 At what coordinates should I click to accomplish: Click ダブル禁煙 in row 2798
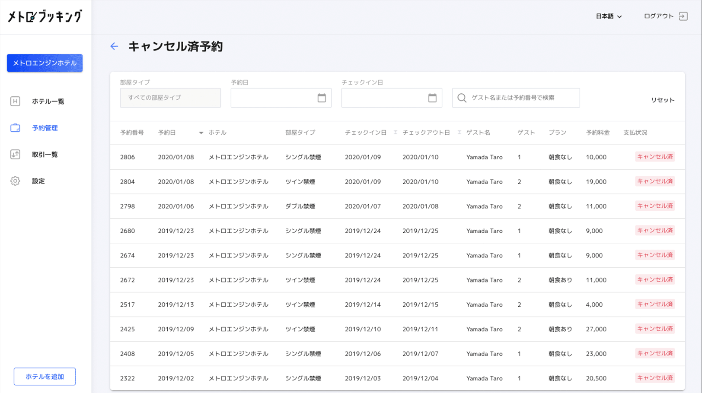click(300, 206)
